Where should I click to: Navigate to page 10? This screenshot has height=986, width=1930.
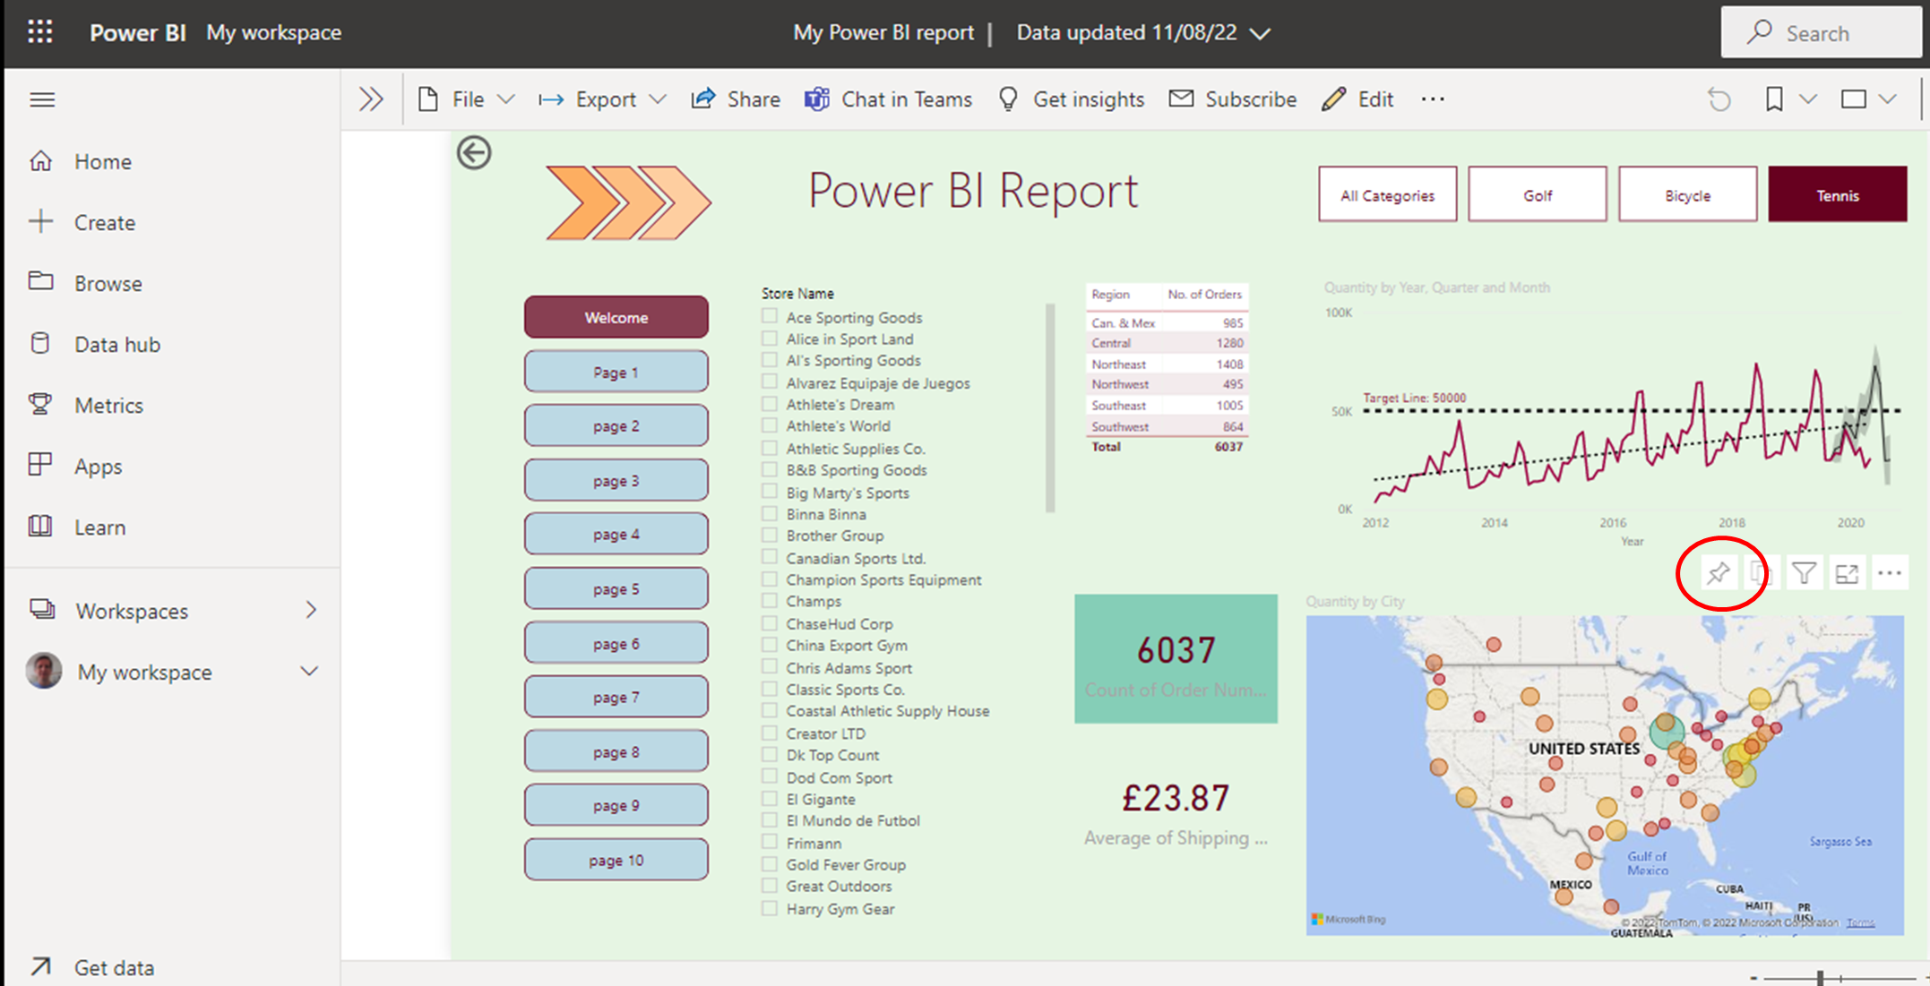(x=616, y=860)
